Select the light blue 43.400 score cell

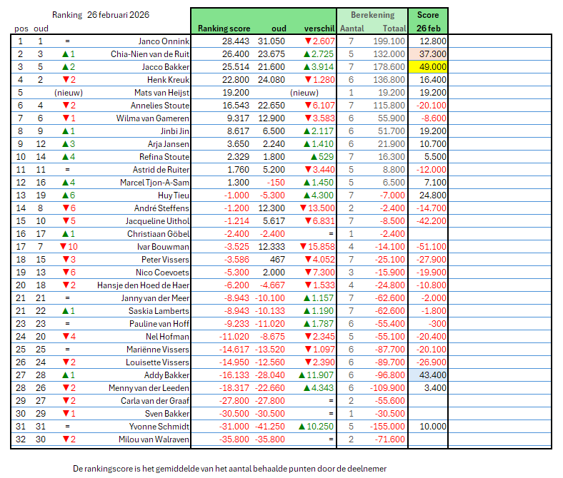tap(428, 375)
